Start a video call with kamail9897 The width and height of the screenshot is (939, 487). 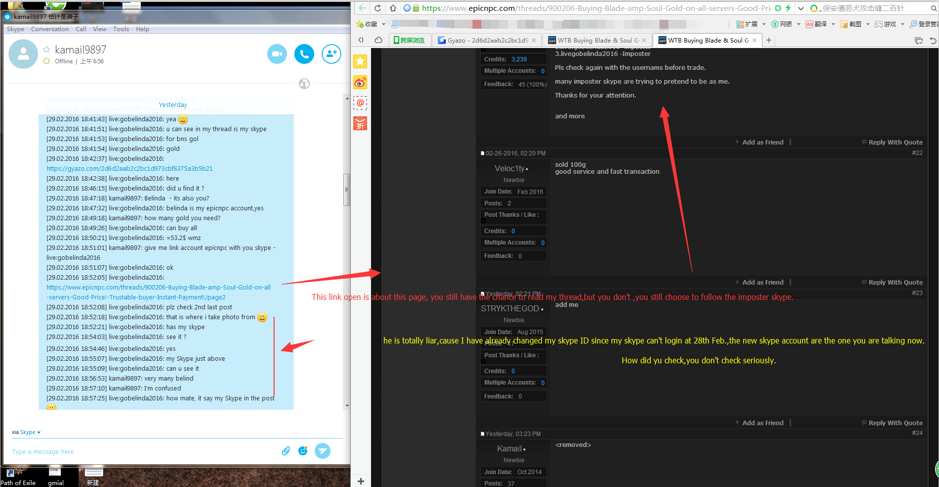point(277,54)
